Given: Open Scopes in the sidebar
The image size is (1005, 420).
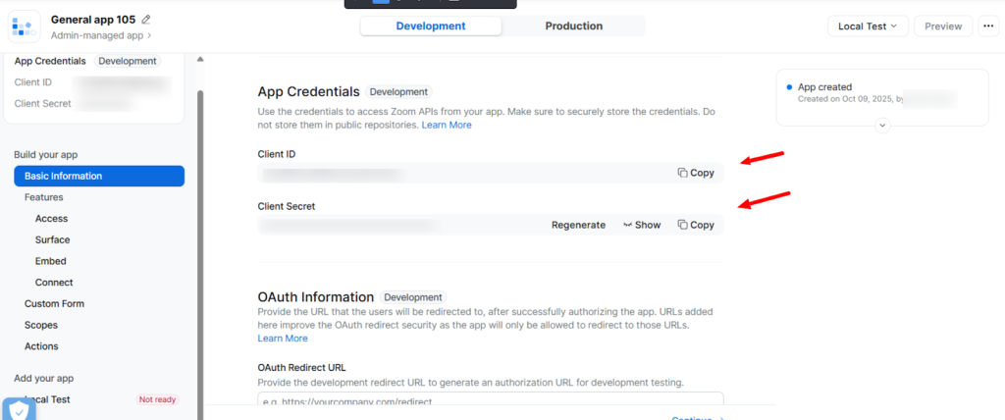Looking at the screenshot, I should [x=41, y=325].
